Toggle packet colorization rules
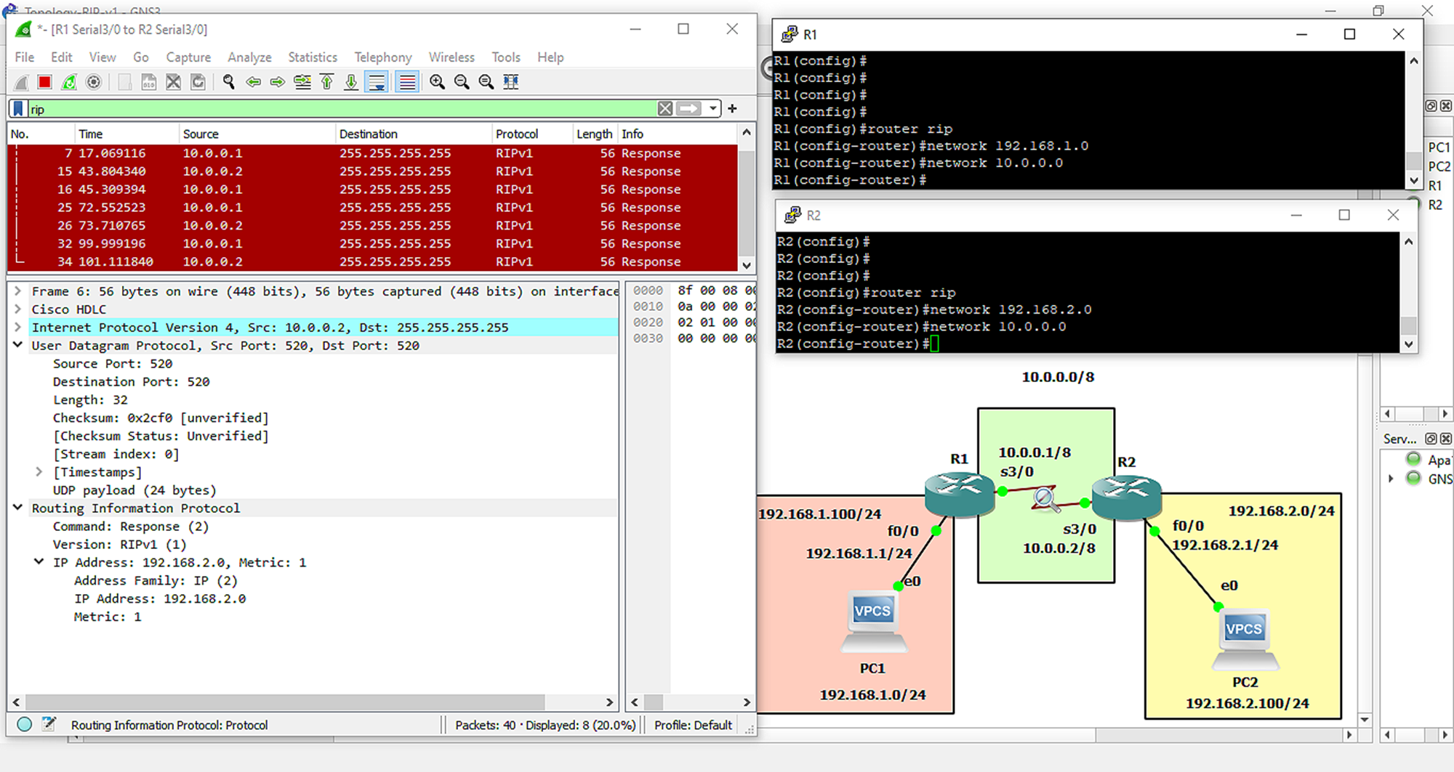Image resolution: width=1454 pixels, height=772 pixels. click(x=407, y=82)
